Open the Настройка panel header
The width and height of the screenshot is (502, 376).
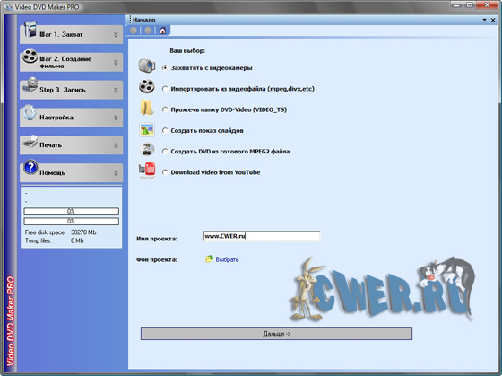(x=71, y=118)
